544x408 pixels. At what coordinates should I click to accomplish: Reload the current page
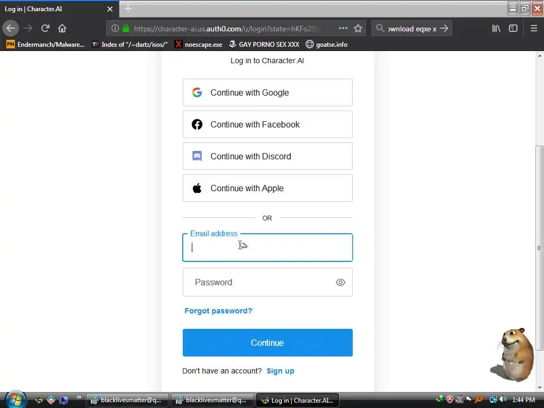[45, 29]
